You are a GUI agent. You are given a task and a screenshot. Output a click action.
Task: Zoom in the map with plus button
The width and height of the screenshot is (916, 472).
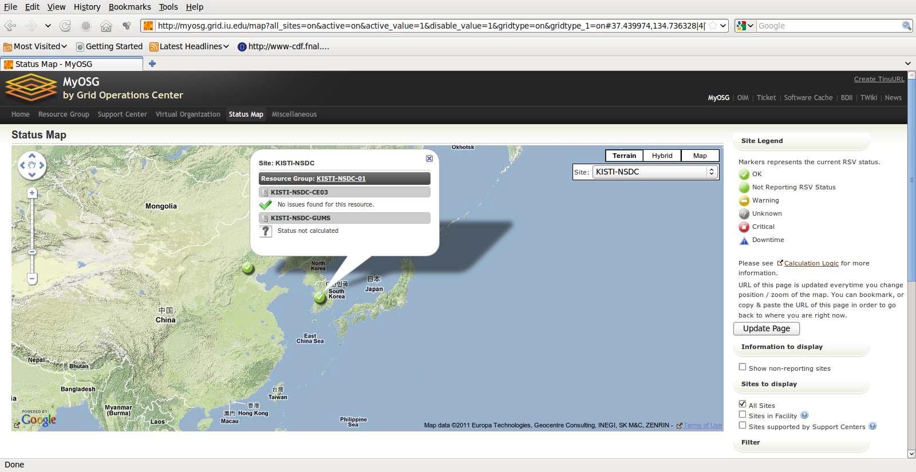coord(32,193)
